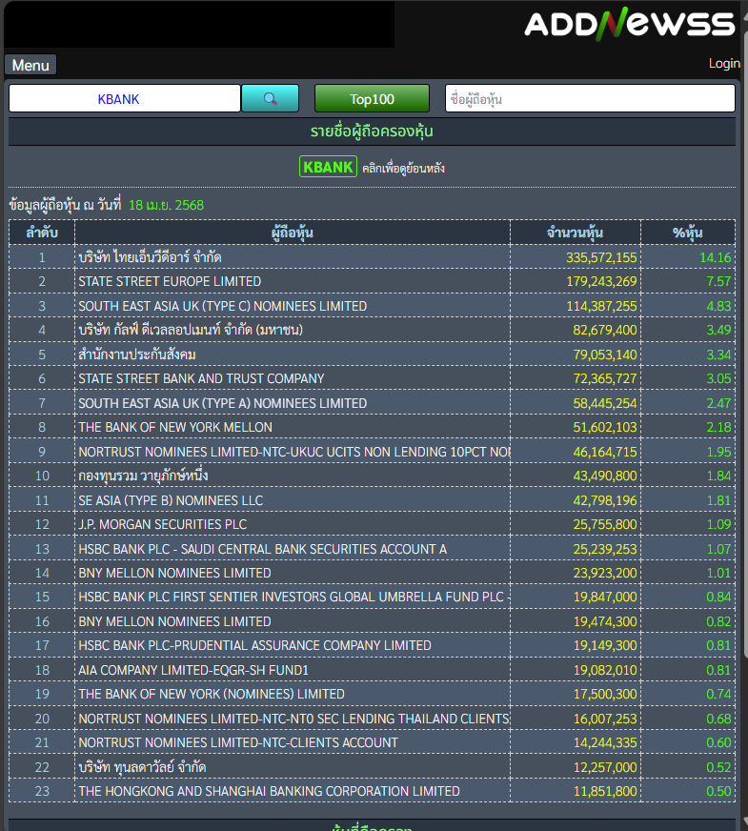Click the ผู้ถือหุ้น column header

point(293,233)
